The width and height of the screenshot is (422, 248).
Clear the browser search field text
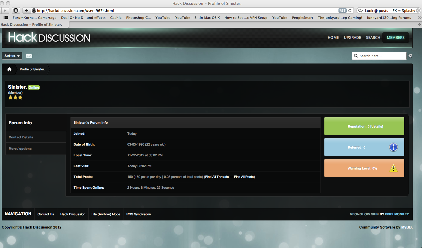pos(418,10)
